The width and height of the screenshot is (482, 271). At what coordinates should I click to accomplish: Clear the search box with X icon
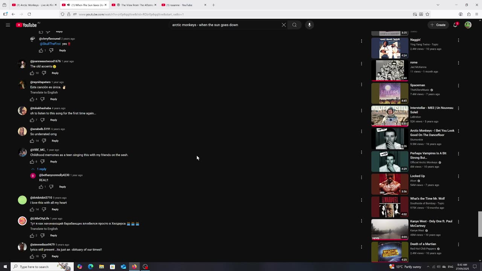284,25
